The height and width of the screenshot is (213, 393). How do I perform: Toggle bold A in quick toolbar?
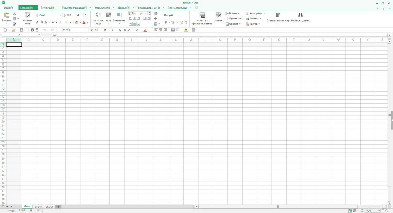coord(120,30)
